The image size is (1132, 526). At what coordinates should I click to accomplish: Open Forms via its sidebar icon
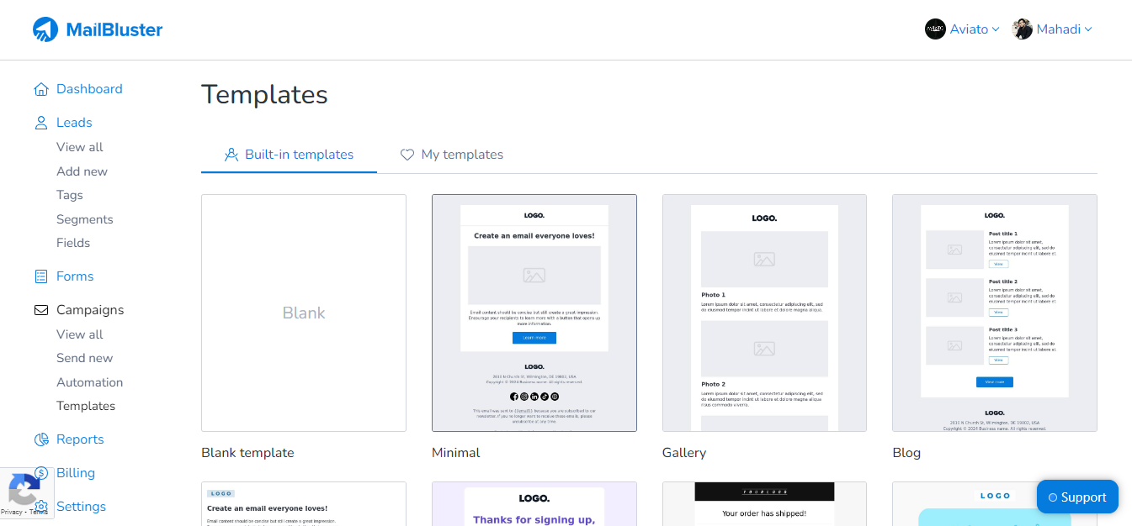40,276
